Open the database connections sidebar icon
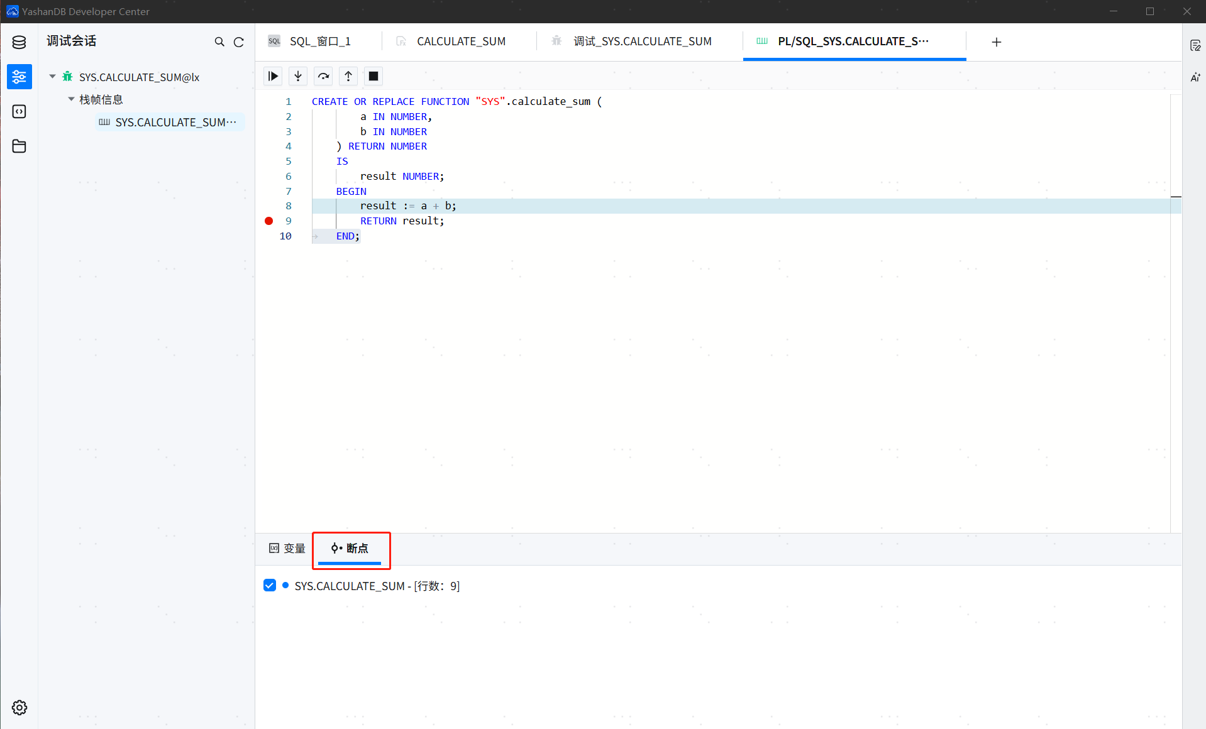The height and width of the screenshot is (729, 1206). [19, 42]
